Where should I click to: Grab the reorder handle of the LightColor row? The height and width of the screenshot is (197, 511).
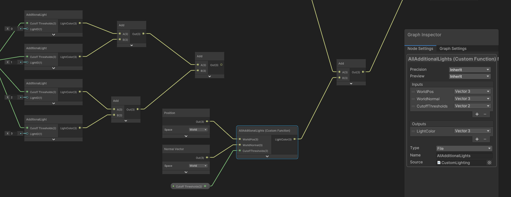click(x=413, y=131)
